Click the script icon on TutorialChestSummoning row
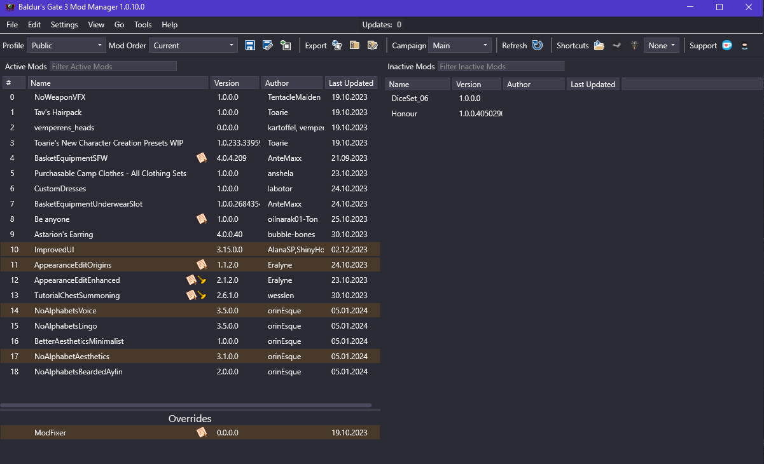The width and height of the screenshot is (764, 464). pyautogui.click(x=191, y=295)
